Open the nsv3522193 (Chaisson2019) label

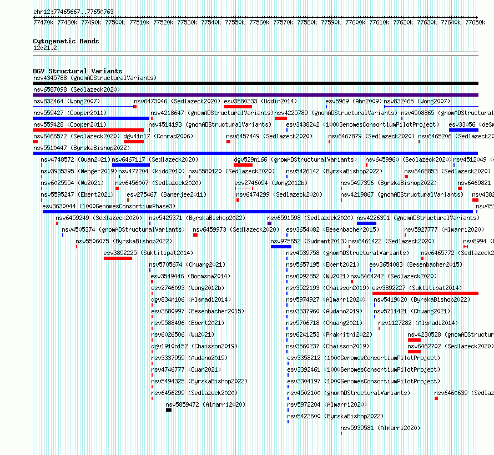click(327, 288)
